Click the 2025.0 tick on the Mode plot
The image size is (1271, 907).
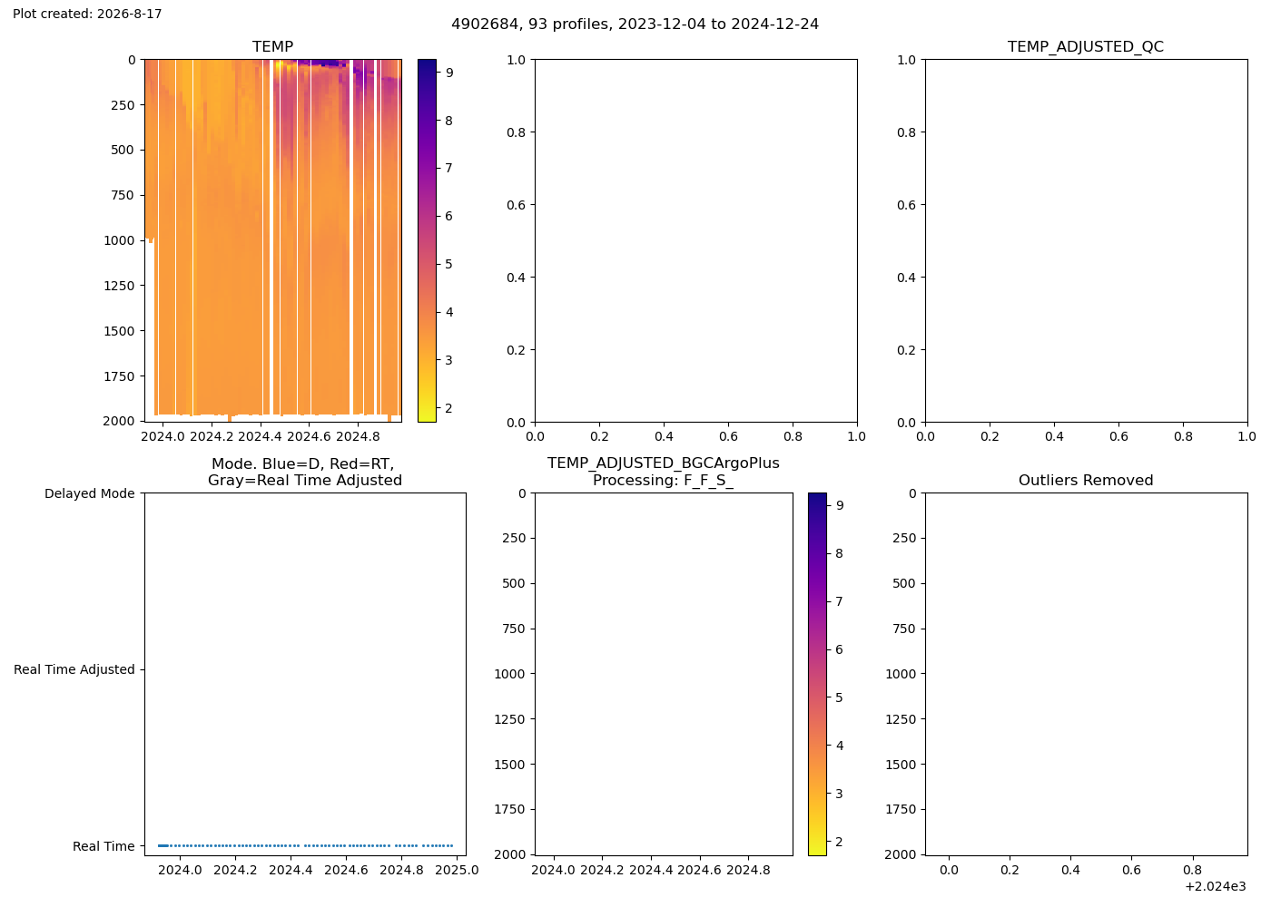[x=457, y=870]
